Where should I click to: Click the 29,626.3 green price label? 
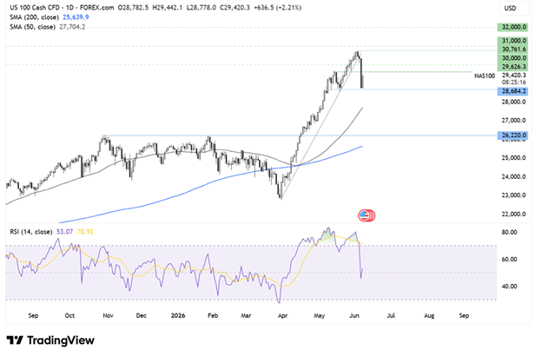(512, 67)
